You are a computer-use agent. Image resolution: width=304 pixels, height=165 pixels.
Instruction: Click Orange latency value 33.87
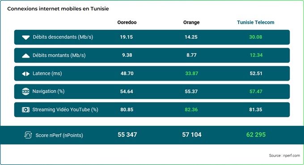[x=191, y=73]
